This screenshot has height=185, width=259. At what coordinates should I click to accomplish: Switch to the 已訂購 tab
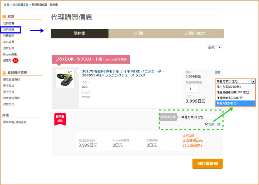pos(137,33)
